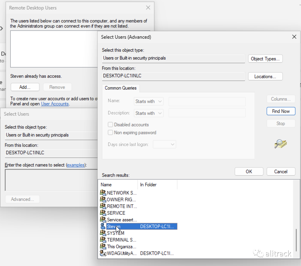Open the Description 'Starts with' dropdown
This screenshot has width=301, height=266.
tap(149, 113)
